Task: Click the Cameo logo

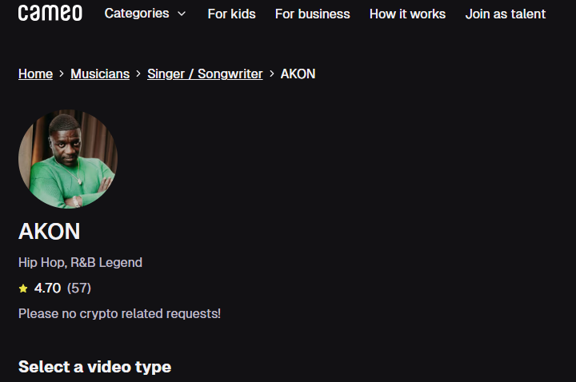Action: coord(50,14)
